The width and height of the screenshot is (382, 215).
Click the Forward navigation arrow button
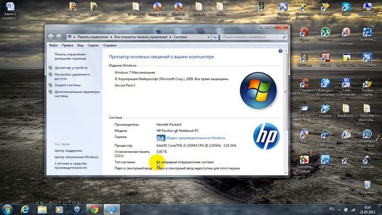pyautogui.click(x=58, y=37)
